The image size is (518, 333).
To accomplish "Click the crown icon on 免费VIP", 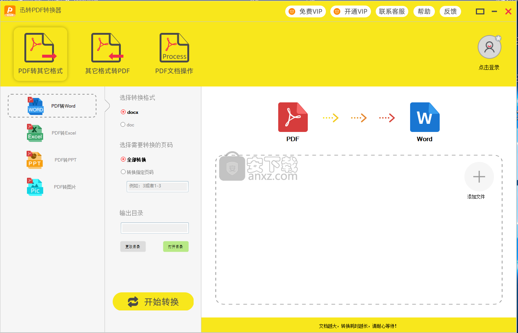I will tap(292, 11).
